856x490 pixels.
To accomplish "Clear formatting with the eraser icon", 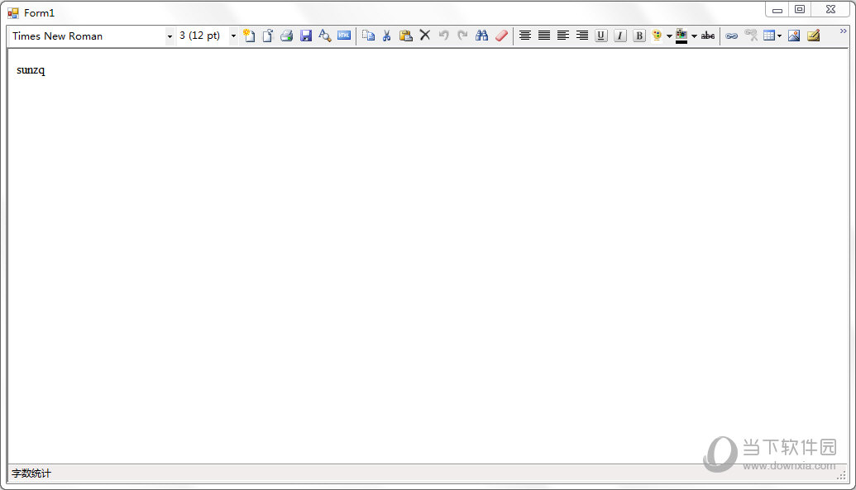I will coord(501,36).
